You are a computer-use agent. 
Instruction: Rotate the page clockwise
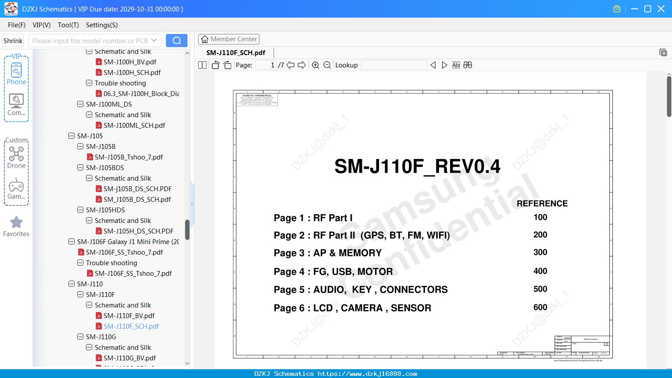point(227,65)
